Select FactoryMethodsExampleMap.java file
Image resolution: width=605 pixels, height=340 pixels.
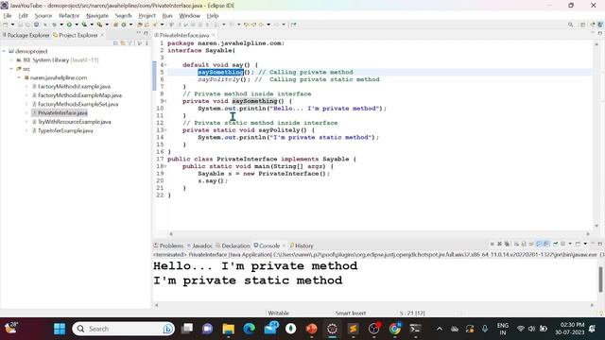tap(79, 95)
